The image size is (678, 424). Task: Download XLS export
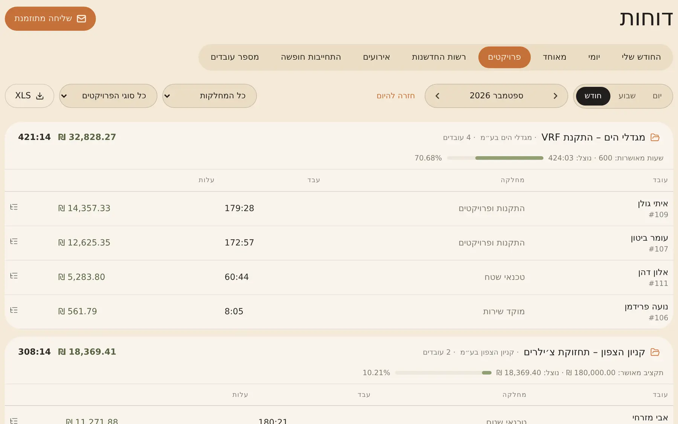click(x=29, y=96)
